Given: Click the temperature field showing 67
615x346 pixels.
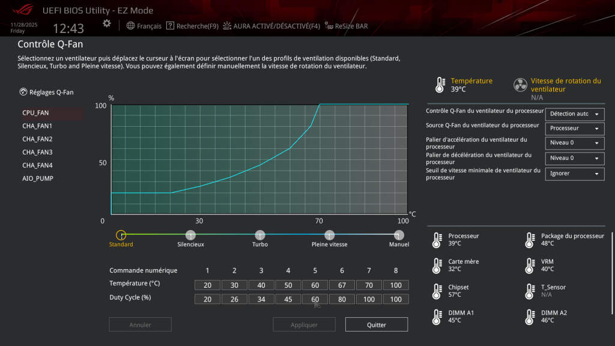Looking at the screenshot, I should point(342,285).
